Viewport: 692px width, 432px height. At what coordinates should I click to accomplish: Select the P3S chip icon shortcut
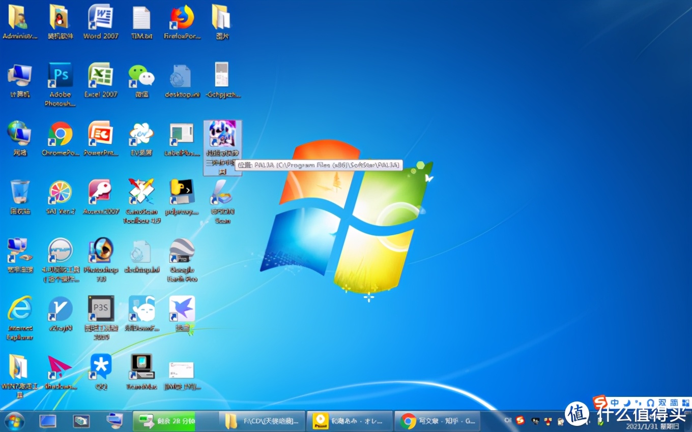pos(101,310)
